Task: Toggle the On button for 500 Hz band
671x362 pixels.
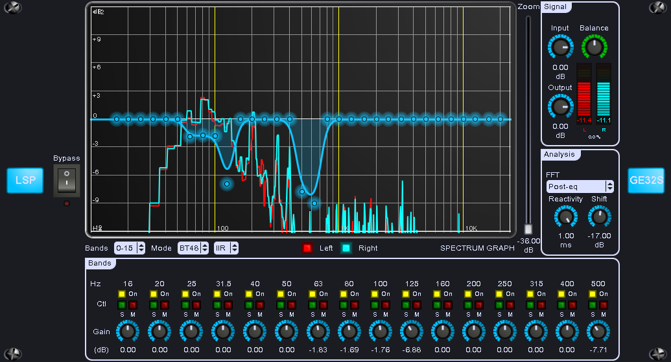Action: [593, 294]
